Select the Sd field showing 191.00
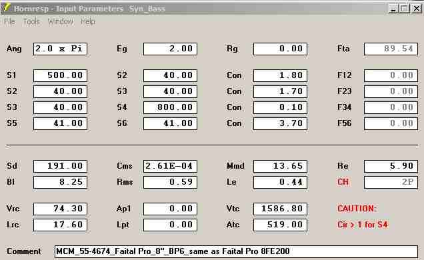The height and width of the screenshot is (260, 424). [60, 166]
